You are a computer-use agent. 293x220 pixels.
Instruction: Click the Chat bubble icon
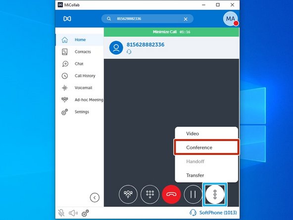click(65, 64)
